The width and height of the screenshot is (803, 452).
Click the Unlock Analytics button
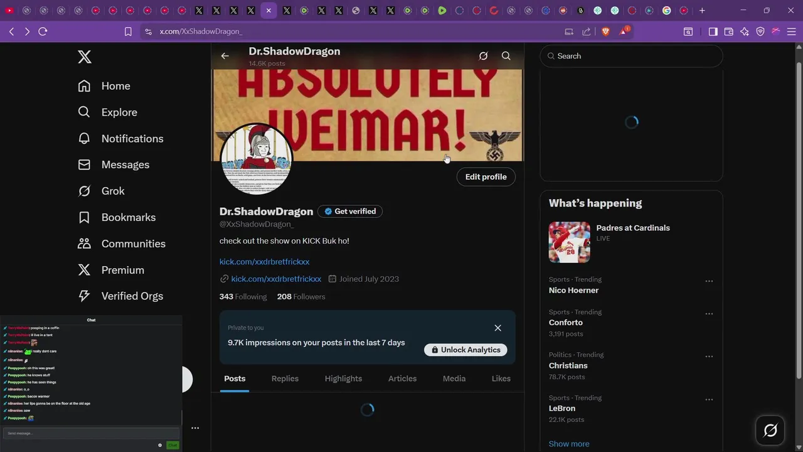[465, 350]
